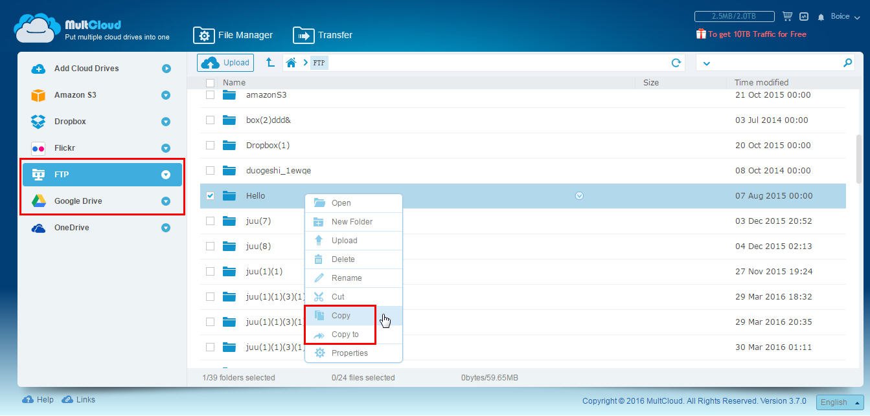Open the Transfer section
The width and height of the screenshot is (870, 416).
point(323,35)
